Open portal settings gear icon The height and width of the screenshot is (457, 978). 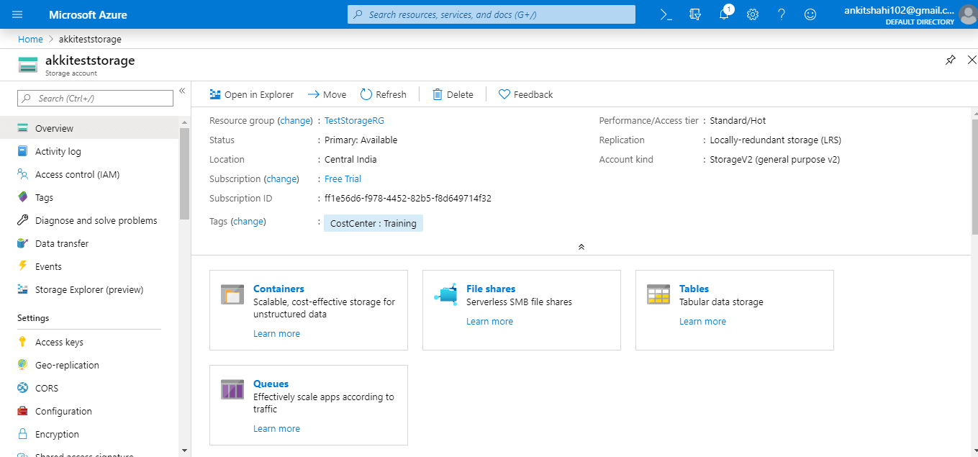point(753,14)
